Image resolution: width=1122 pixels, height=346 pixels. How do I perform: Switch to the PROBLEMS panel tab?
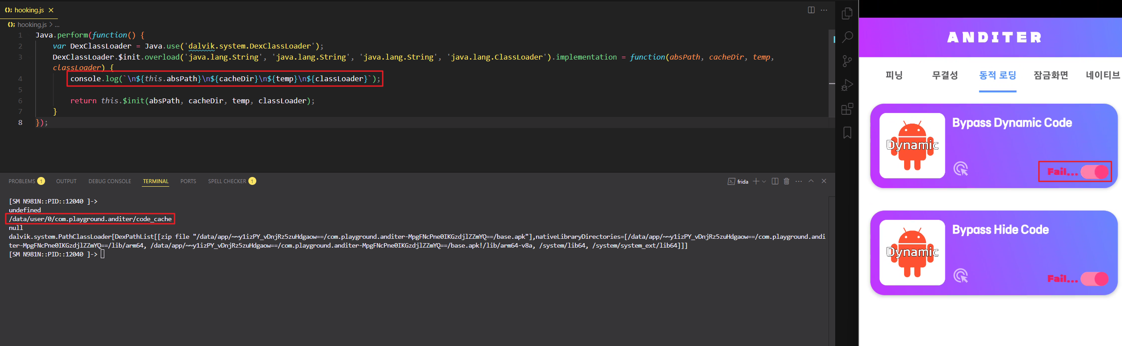pos(27,181)
